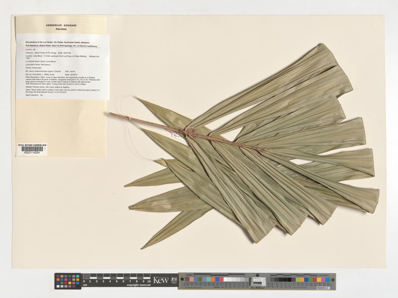Select the determination date '22/02/01'
The width and height of the screenshot is (398, 298).
click(74, 74)
